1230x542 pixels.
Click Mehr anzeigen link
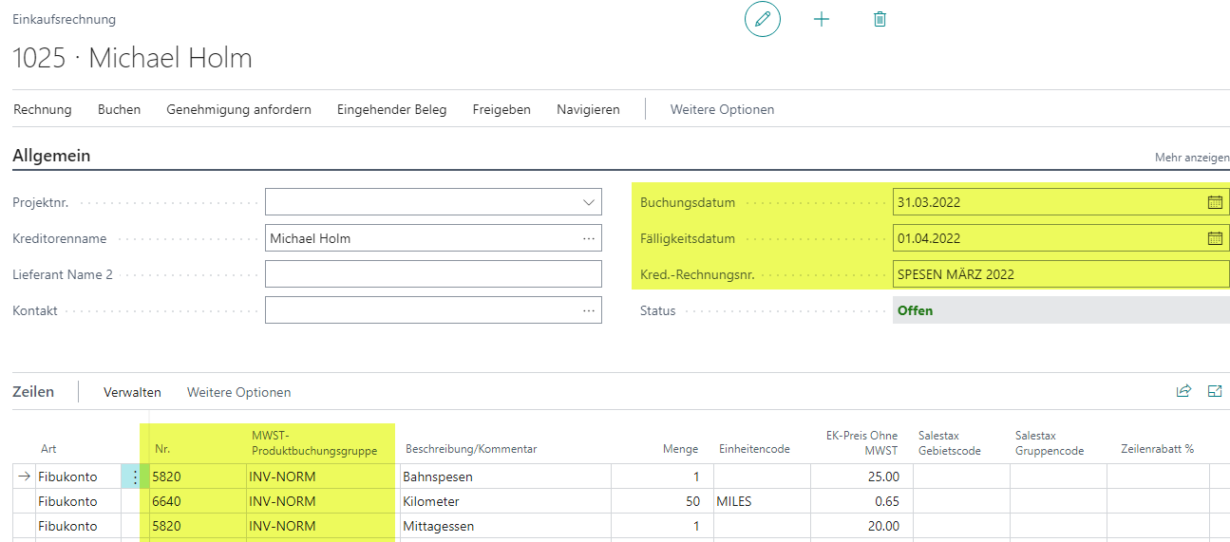(1192, 158)
